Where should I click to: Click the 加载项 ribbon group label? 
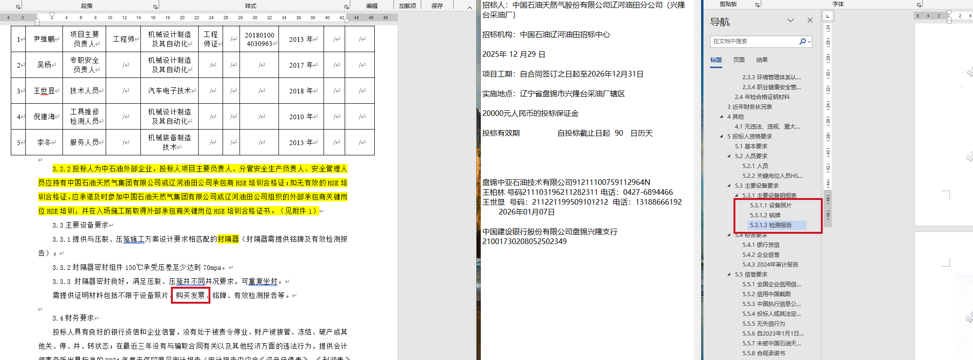[x=407, y=6]
